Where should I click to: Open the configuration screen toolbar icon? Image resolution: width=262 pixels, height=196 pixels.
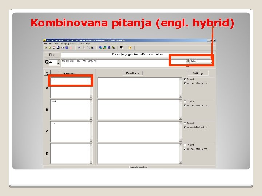[x=122, y=48]
